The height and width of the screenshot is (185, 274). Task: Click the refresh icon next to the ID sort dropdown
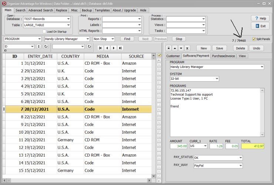[x=46, y=47]
